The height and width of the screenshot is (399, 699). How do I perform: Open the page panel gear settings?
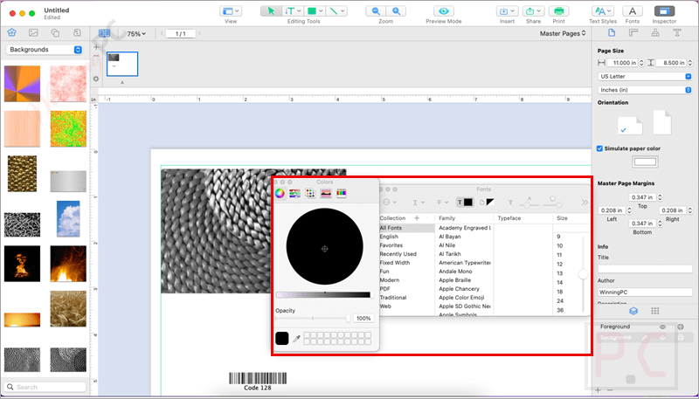coord(96,79)
